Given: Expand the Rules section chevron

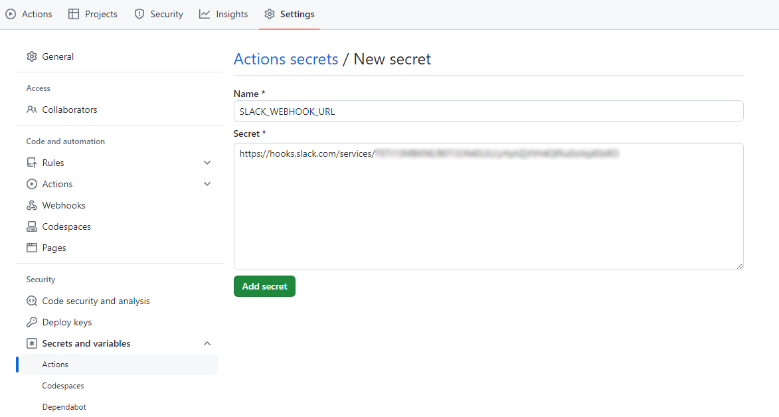Looking at the screenshot, I should coord(207,163).
